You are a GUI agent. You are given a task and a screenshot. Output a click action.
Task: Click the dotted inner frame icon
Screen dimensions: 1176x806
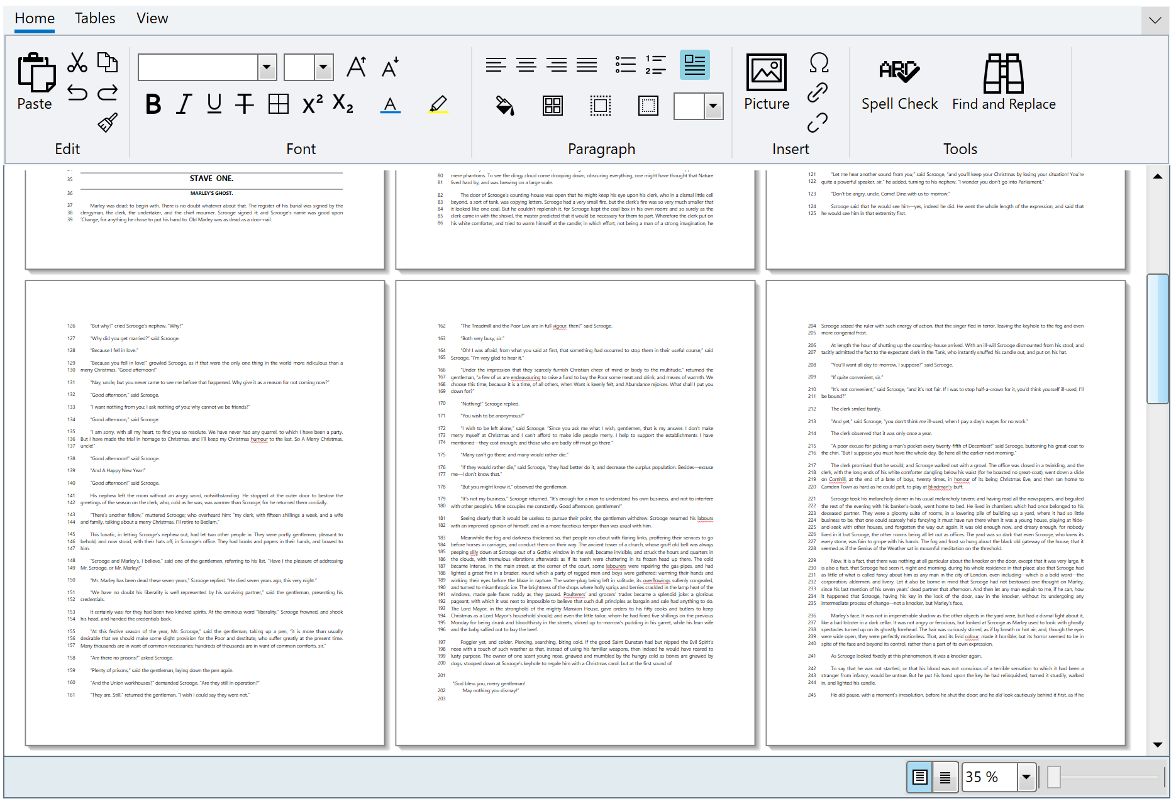601,106
